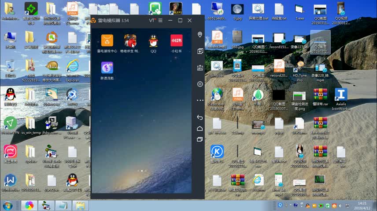Image resolution: width=377 pixels, height=211 pixels.
Task: Click the VT indicator in emulator title bar
Action: [x=152, y=20]
